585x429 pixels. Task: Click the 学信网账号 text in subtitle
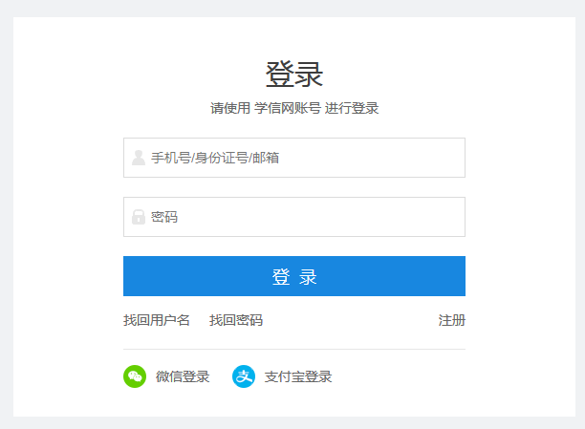coord(288,108)
